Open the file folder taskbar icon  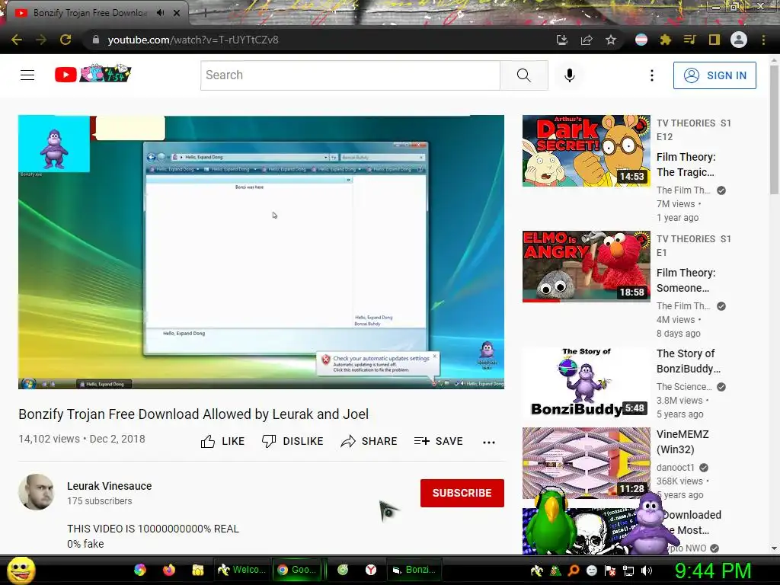coord(198,570)
